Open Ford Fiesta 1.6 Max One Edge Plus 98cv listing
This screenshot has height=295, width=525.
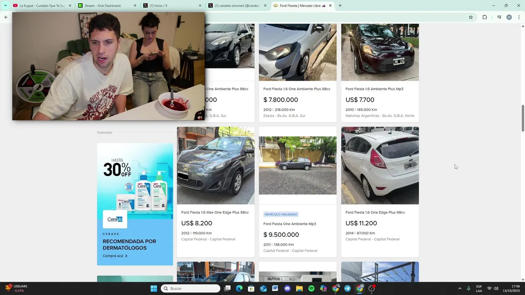[215, 212]
